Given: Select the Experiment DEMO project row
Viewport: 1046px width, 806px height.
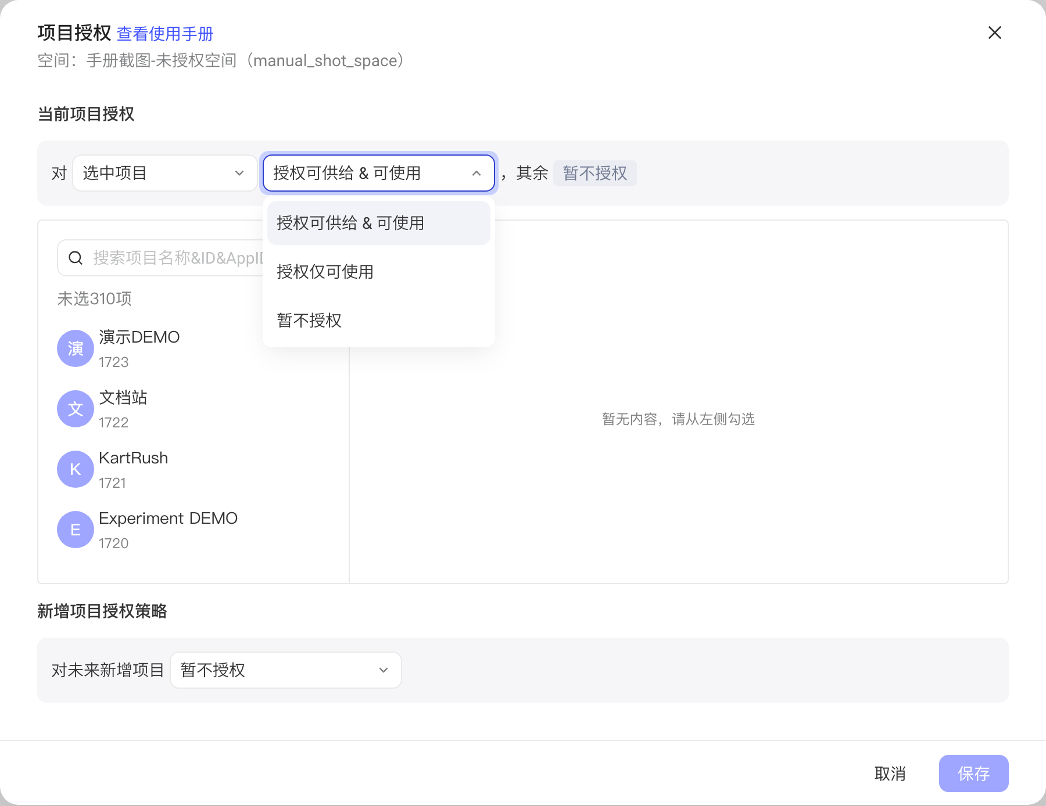Looking at the screenshot, I should pos(194,530).
